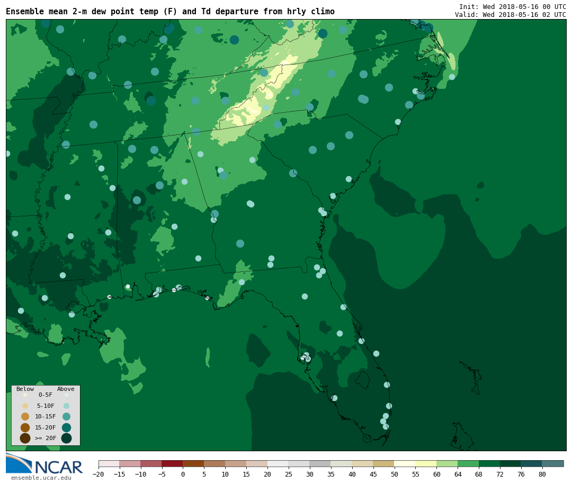Open the ensemble.ucar.edu link
The image size is (572, 484).
tap(41, 478)
